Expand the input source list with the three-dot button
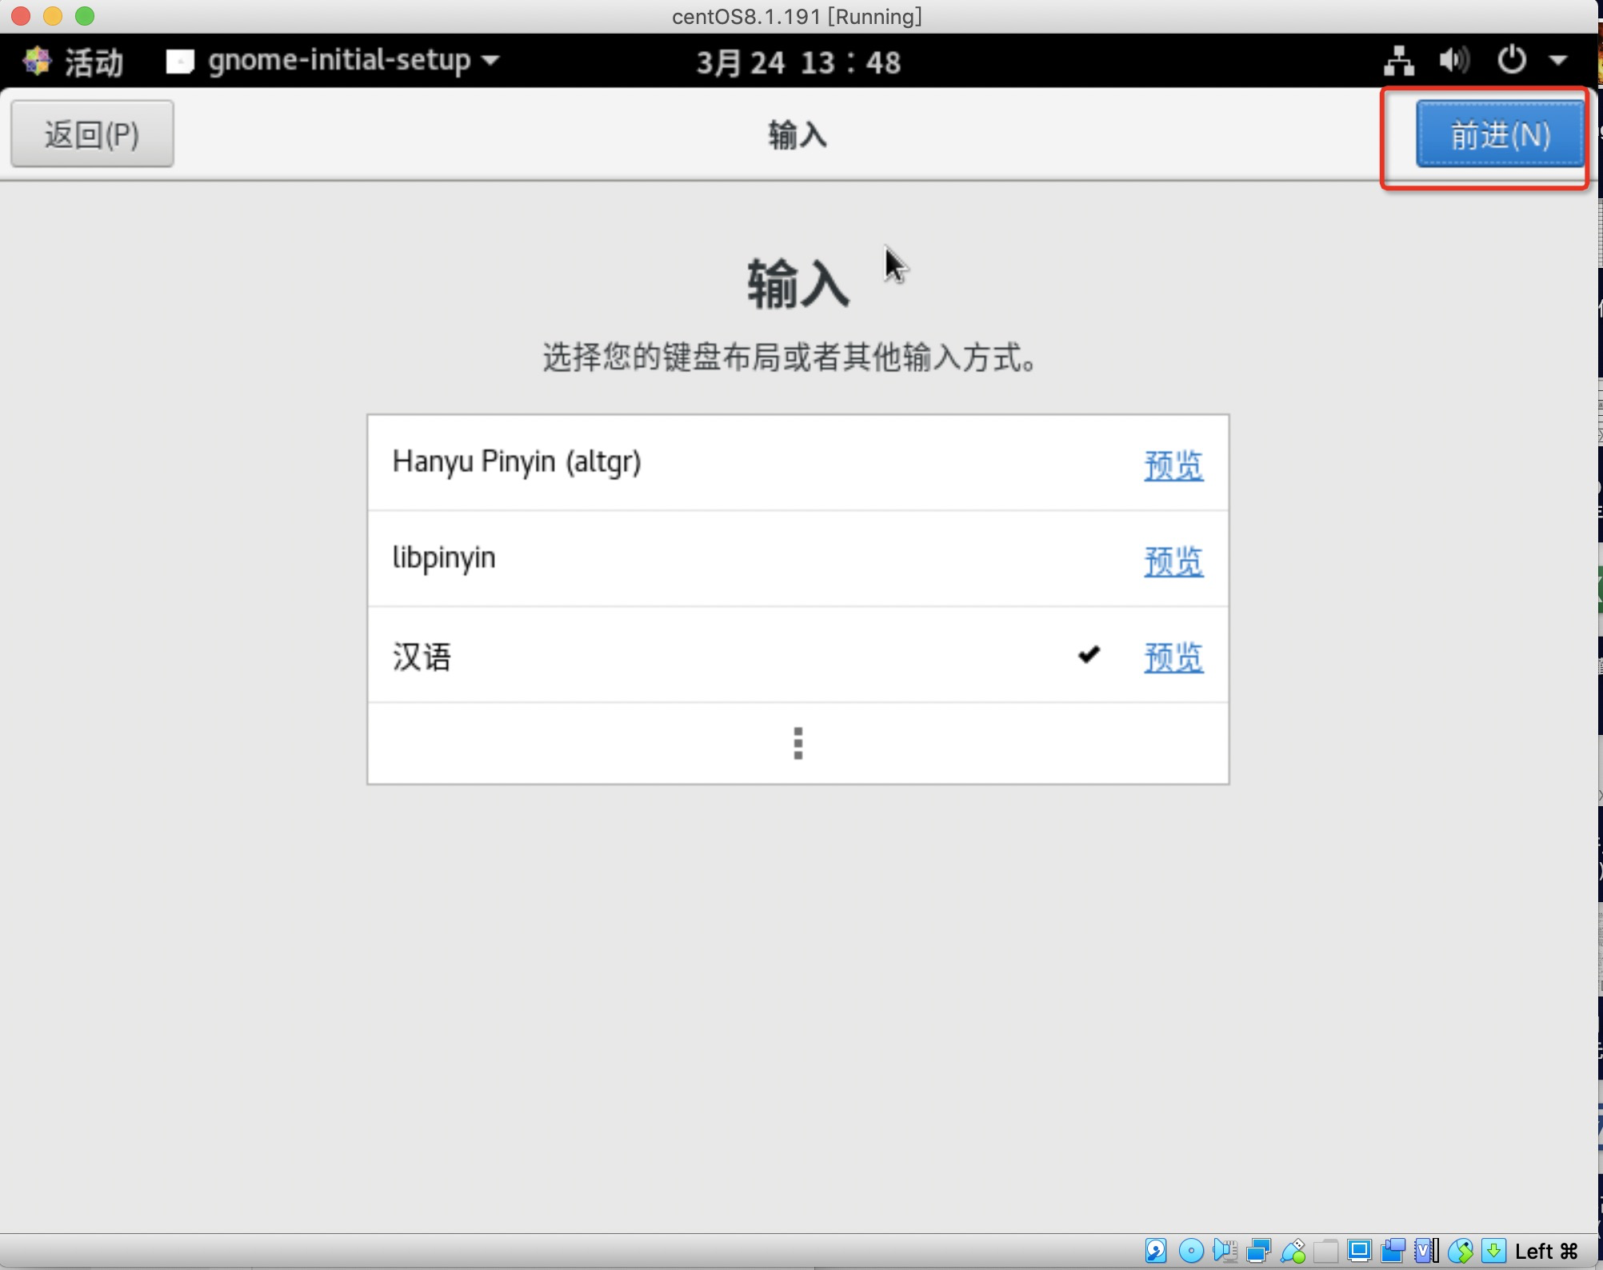Image resolution: width=1603 pixels, height=1270 pixels. click(798, 744)
